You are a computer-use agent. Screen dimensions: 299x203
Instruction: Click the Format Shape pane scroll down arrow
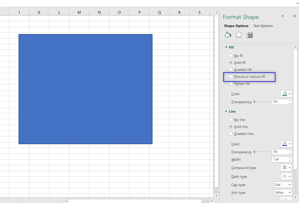(x=295, y=197)
